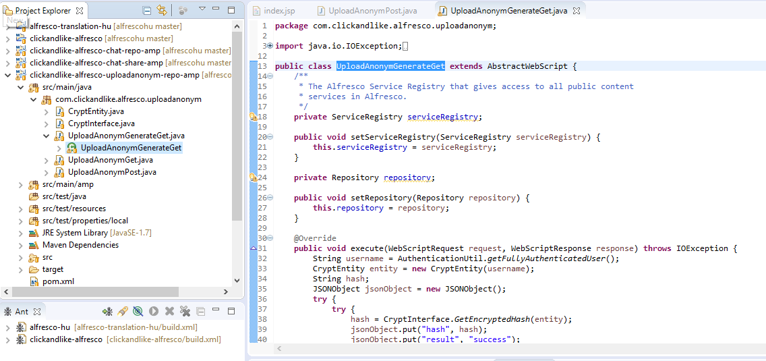Screen dimensions: 766x361
Task: Collapse setRepository method fold at line 26
Action: tap(270, 198)
